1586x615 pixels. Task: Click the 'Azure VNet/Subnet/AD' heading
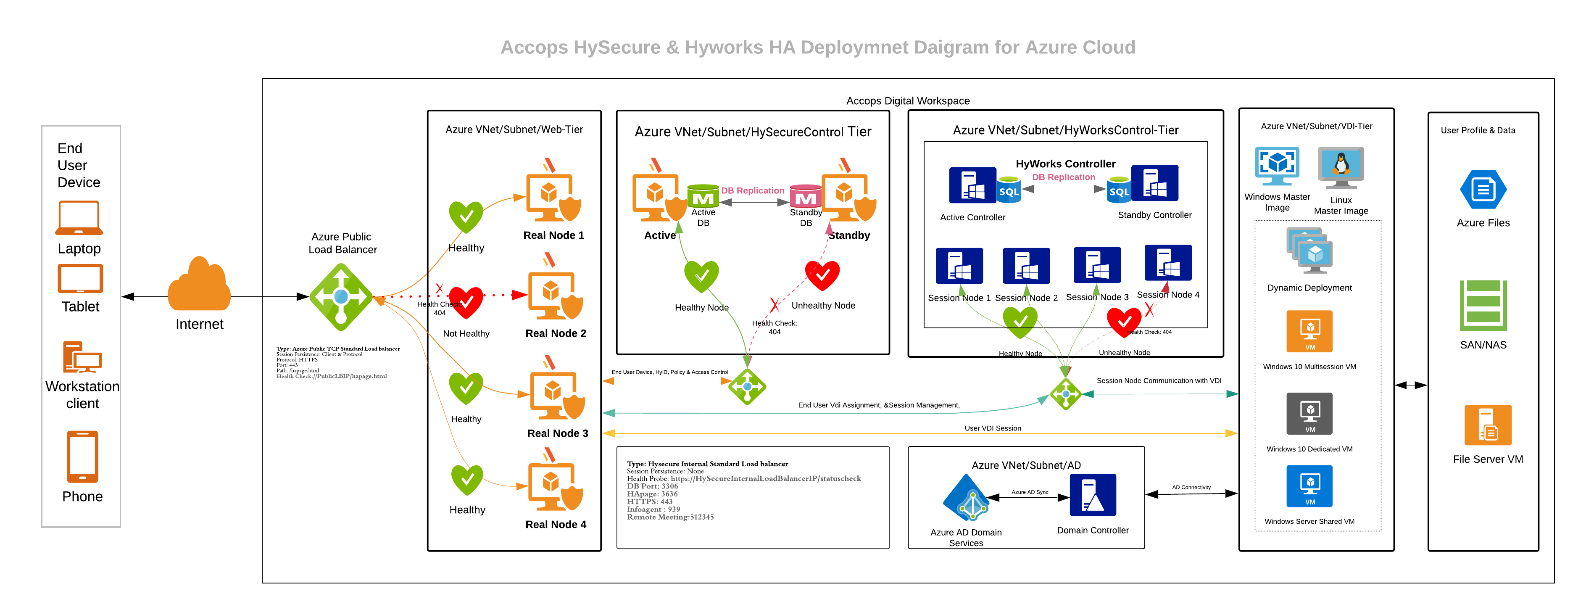point(1026,465)
